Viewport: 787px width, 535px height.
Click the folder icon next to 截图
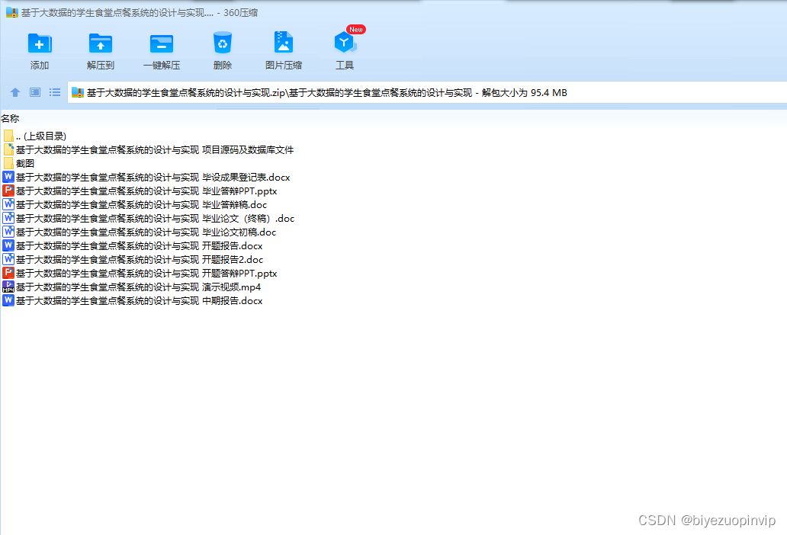coord(8,163)
